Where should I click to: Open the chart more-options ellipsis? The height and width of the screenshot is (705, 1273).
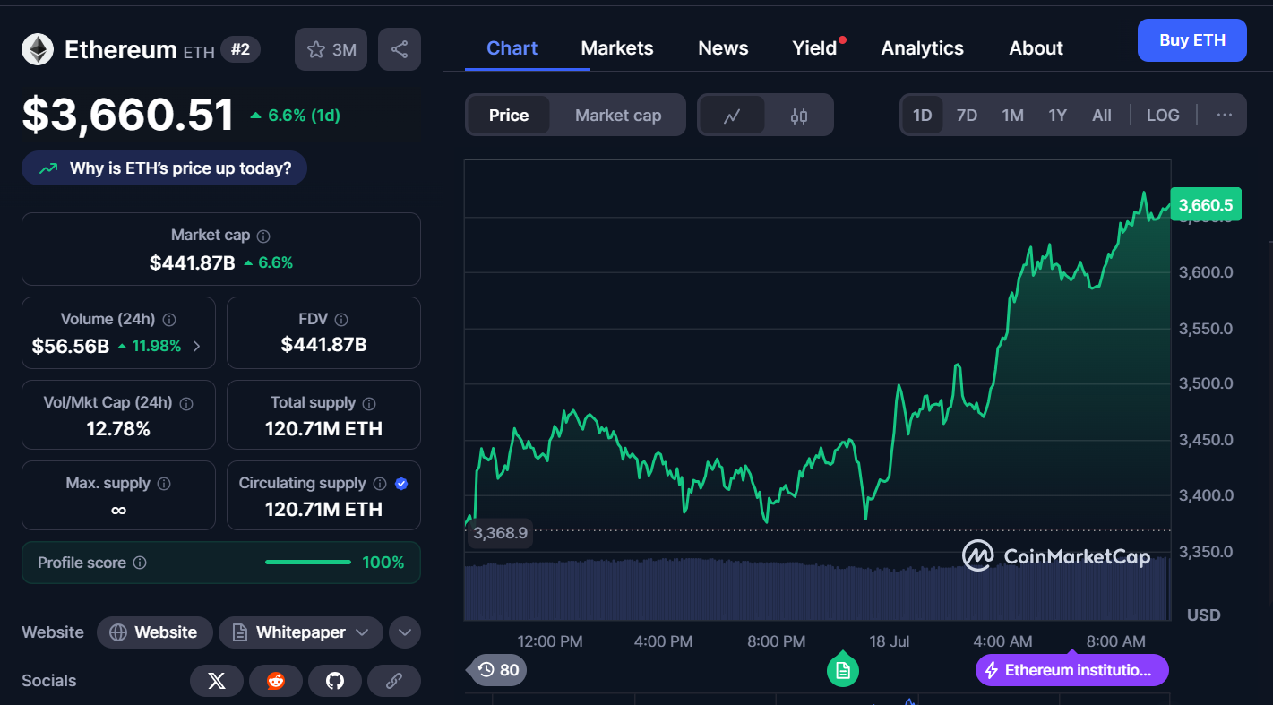coord(1225,115)
